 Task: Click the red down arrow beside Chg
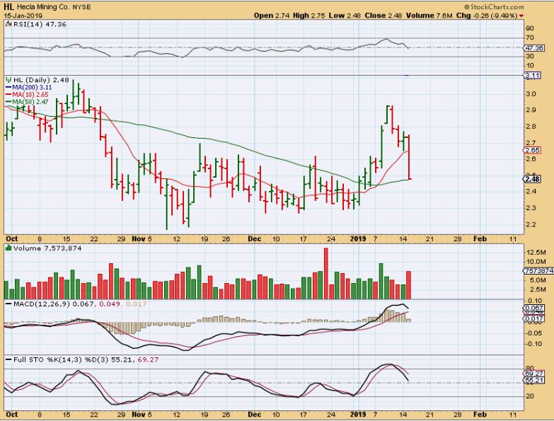pyautogui.click(x=521, y=16)
